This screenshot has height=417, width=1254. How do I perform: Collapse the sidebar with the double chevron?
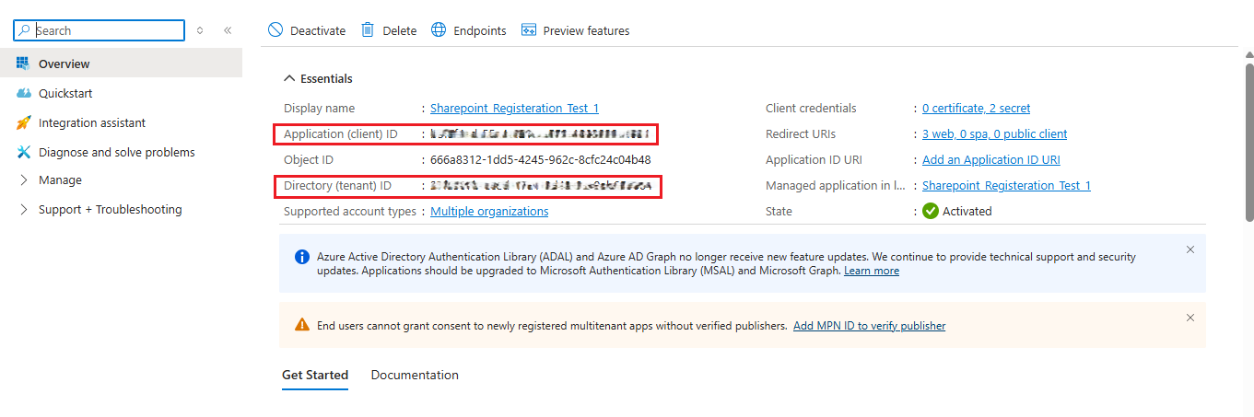[x=228, y=30]
